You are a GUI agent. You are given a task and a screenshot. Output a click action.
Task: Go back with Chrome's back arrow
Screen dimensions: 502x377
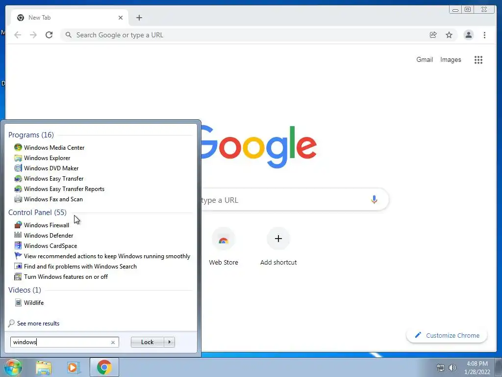click(x=18, y=35)
